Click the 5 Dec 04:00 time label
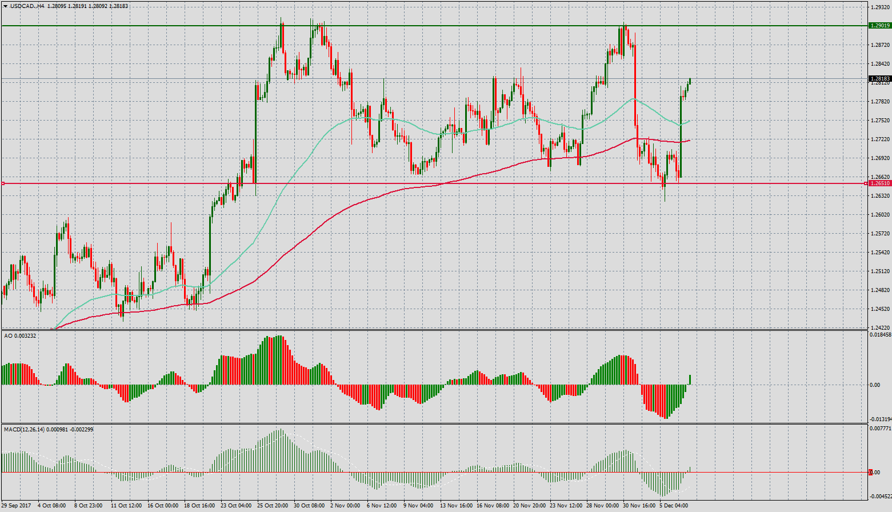 pyautogui.click(x=674, y=506)
